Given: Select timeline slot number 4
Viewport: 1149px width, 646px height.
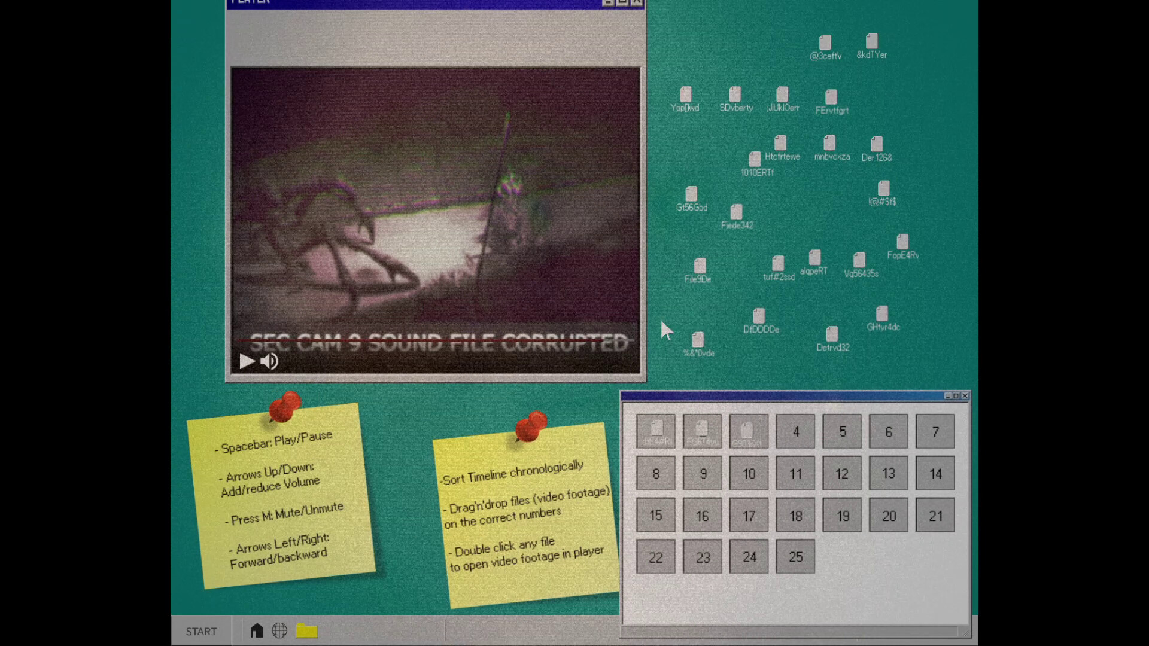Looking at the screenshot, I should coord(795,432).
